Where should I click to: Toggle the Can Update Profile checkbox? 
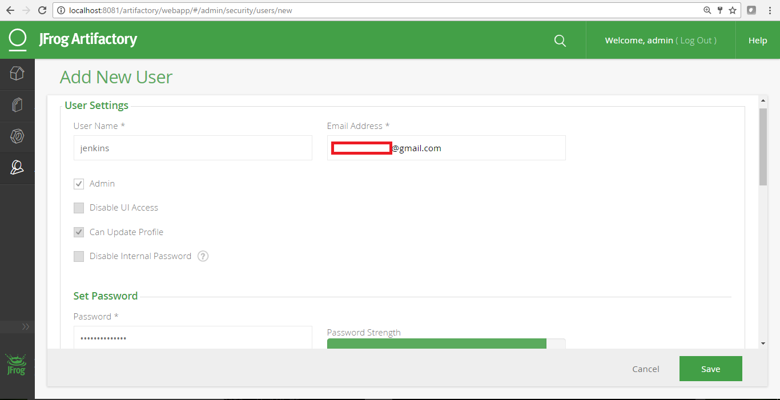pyautogui.click(x=79, y=232)
